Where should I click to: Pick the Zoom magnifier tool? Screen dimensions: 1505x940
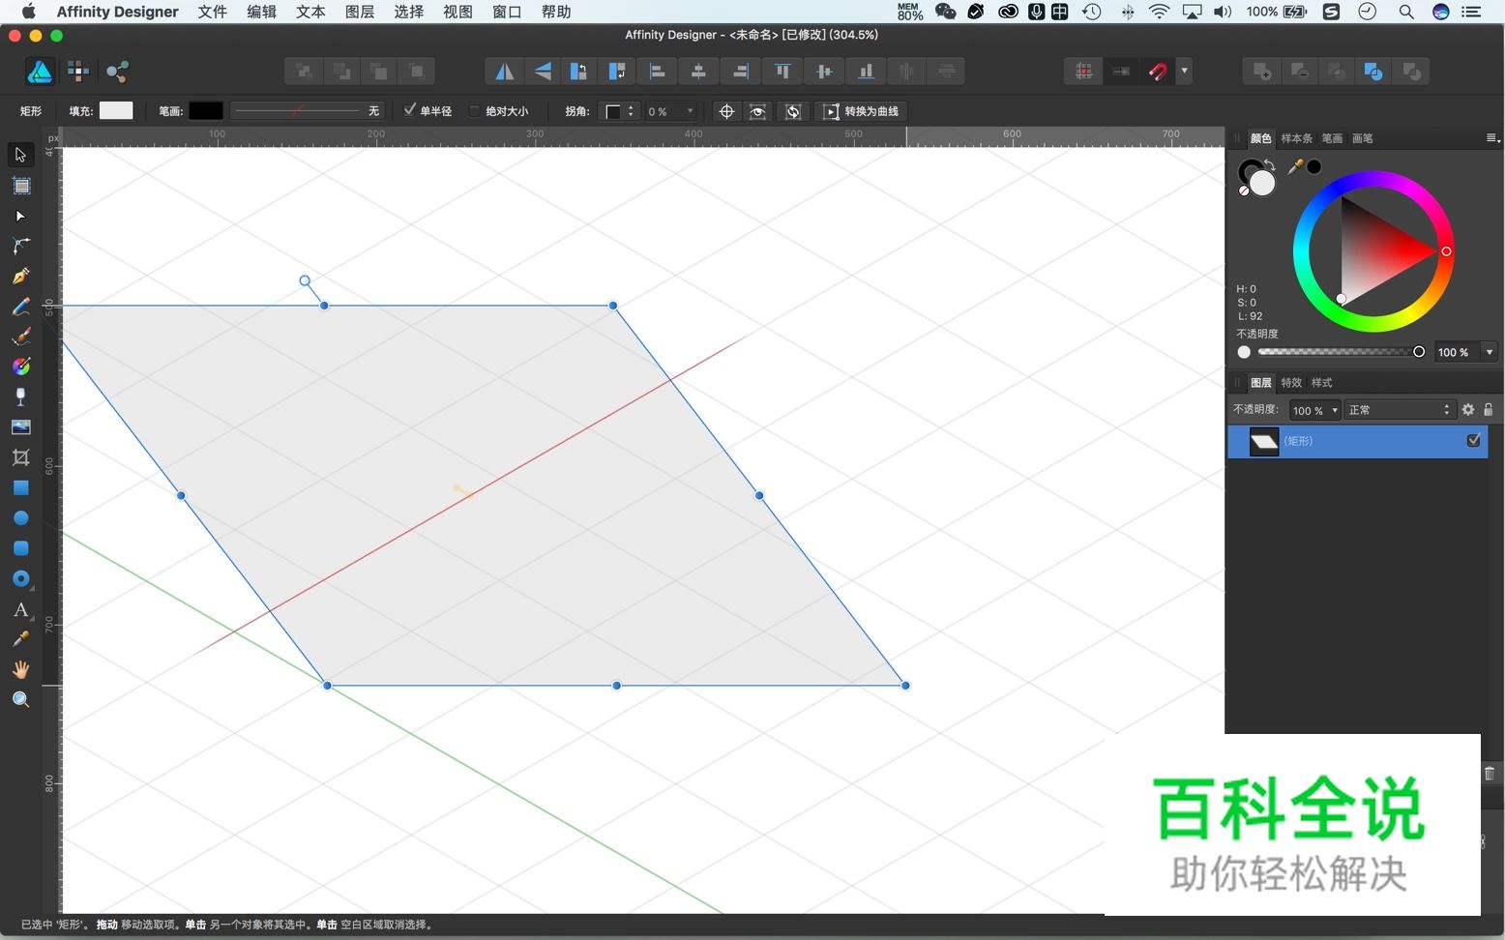coord(20,699)
